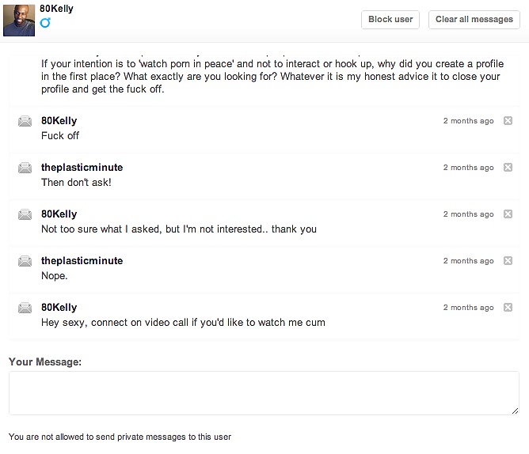Click the Clear all messages button
Screen dimensions: 529x454
point(474,19)
